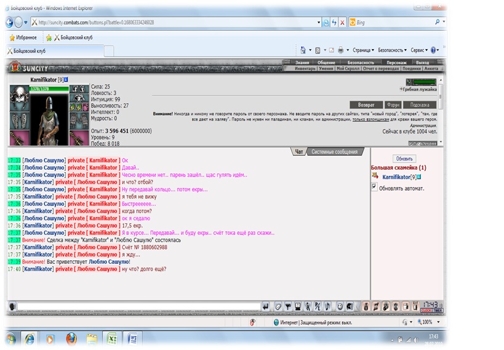Image resolution: width=504 pixels, height=350 pixels.
Task: Click the info icon beside Karnifikator in user list
Action: 419,177
